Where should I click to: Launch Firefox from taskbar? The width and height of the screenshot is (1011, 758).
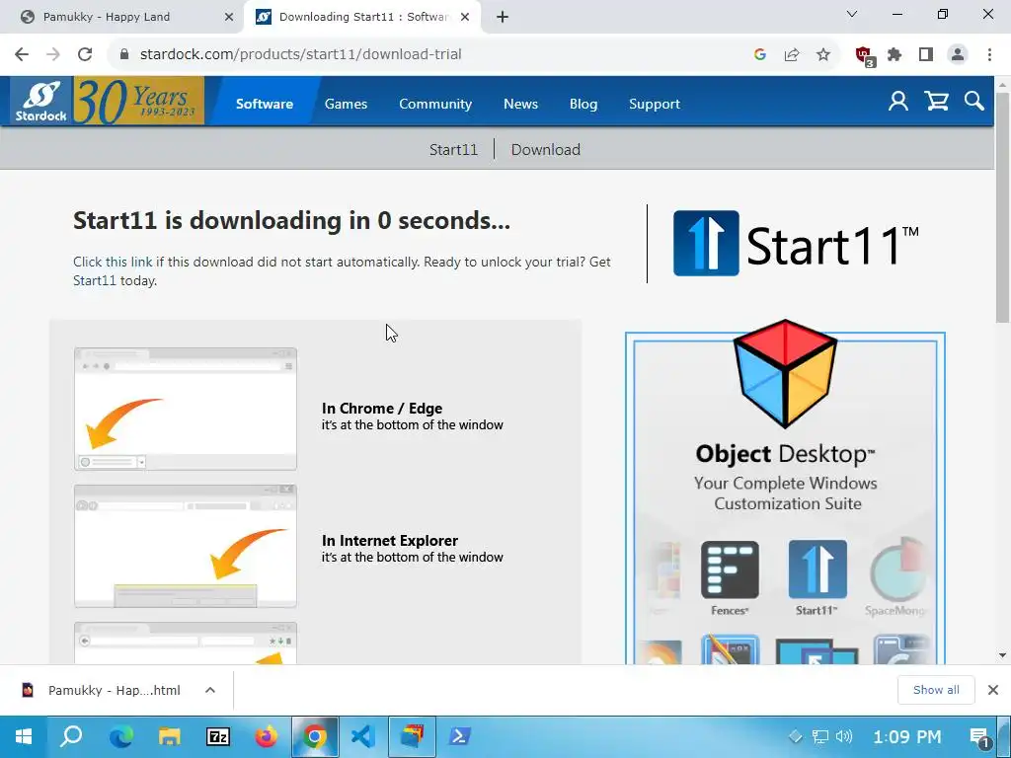click(x=266, y=736)
